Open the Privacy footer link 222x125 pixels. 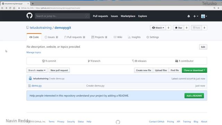[61, 122]
